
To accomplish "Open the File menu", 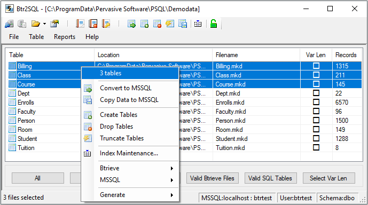I will pyautogui.click(x=14, y=37).
